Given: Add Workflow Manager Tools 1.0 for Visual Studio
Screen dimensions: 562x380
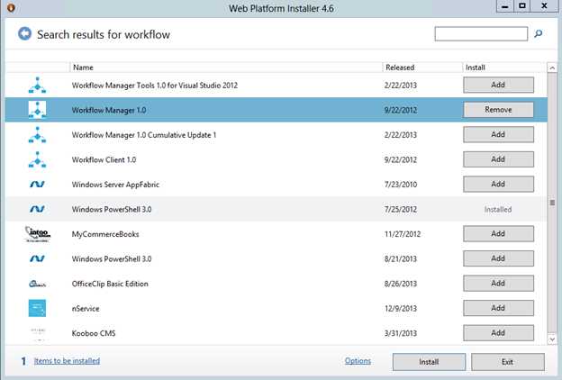Looking at the screenshot, I should pos(498,85).
